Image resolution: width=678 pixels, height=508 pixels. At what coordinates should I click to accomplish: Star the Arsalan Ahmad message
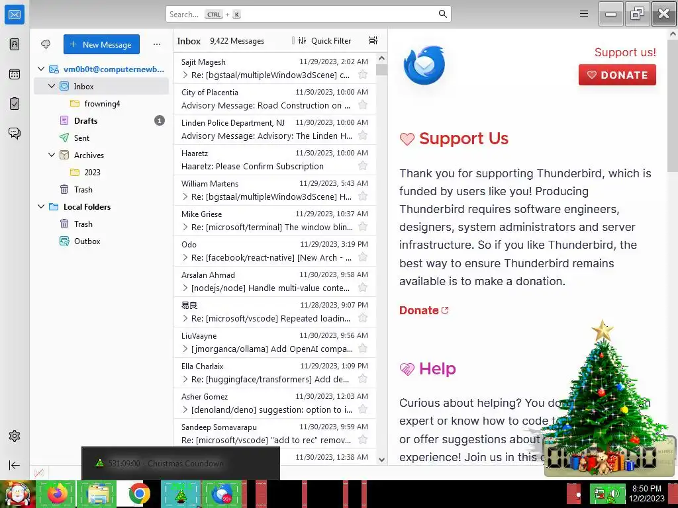click(x=363, y=288)
